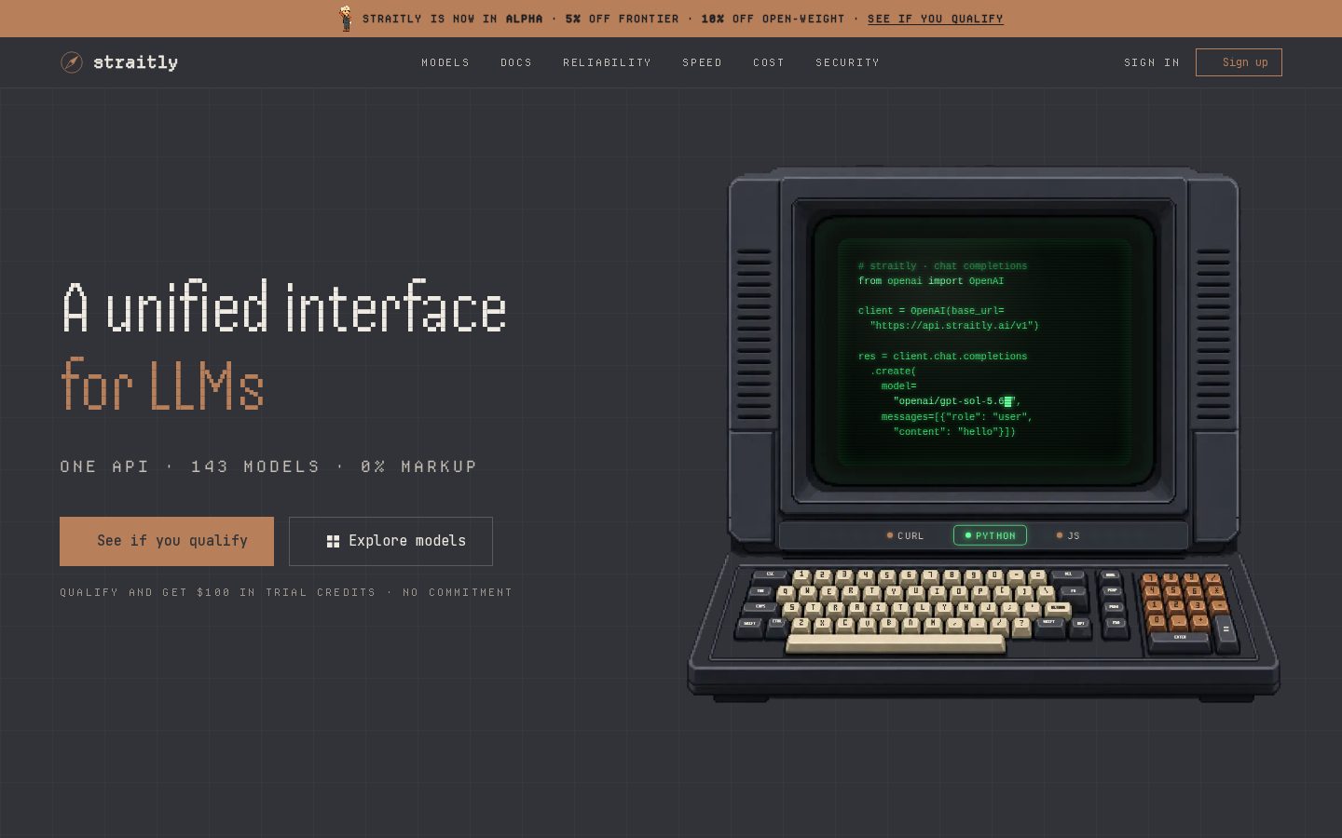Select the Python code tab

(990, 535)
